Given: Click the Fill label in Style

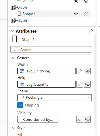Looking at the screenshot, I should (x=20, y=134).
